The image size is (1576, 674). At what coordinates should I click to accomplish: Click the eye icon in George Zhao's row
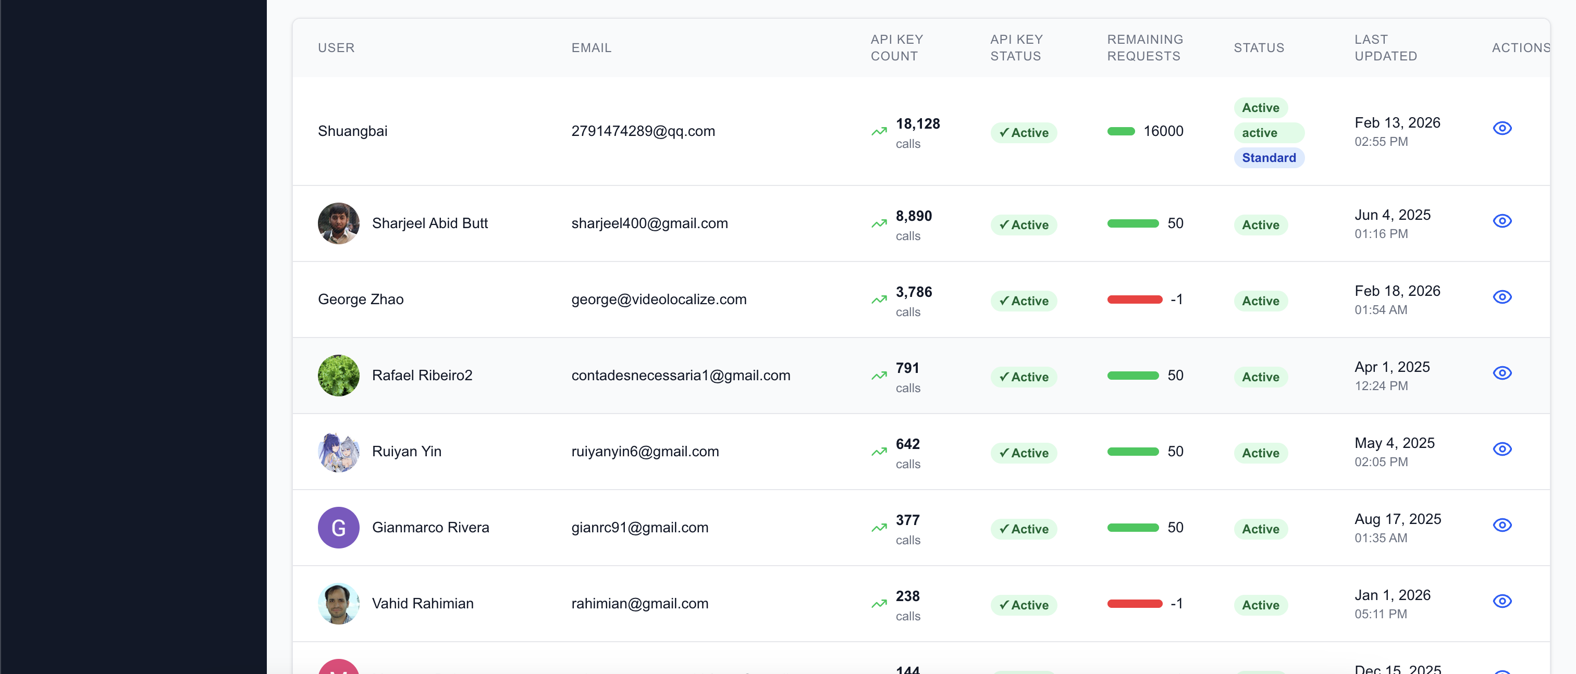pos(1502,297)
